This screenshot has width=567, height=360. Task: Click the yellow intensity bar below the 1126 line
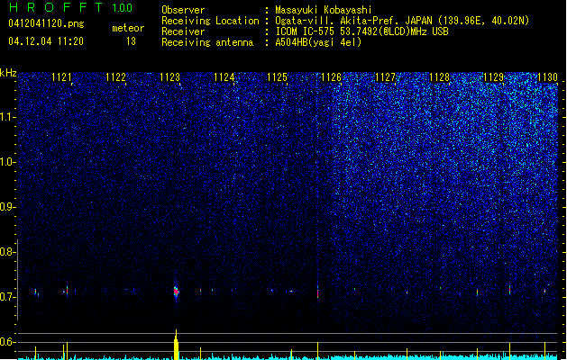click(318, 351)
